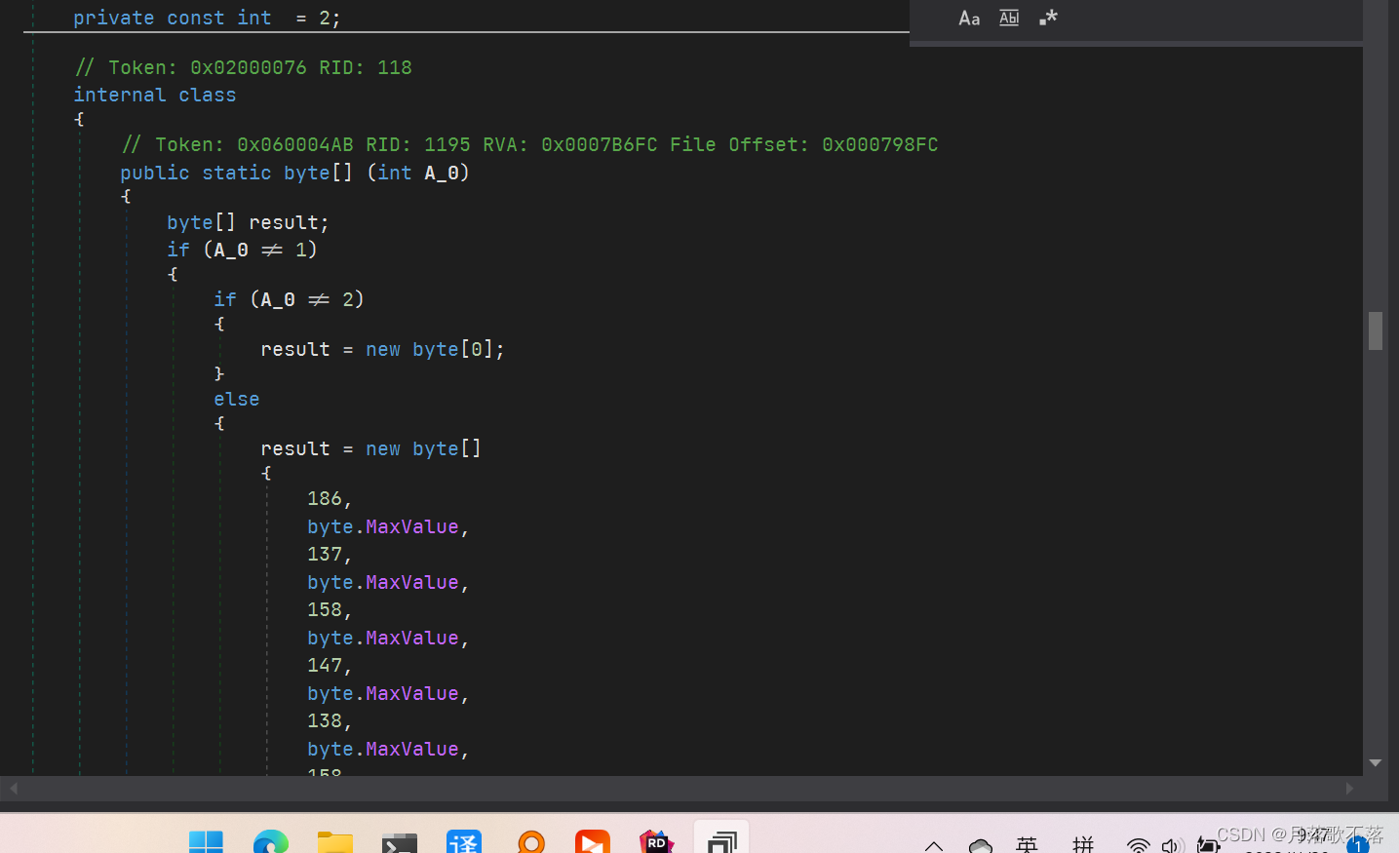Image resolution: width=1399 pixels, height=853 pixels.
Task: Click the 'private const int' declaration line
Action: click(x=207, y=19)
